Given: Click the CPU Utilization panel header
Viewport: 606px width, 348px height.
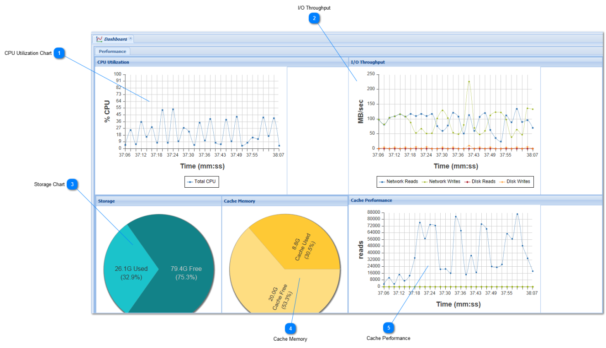Looking at the screenshot, I should (x=221, y=62).
